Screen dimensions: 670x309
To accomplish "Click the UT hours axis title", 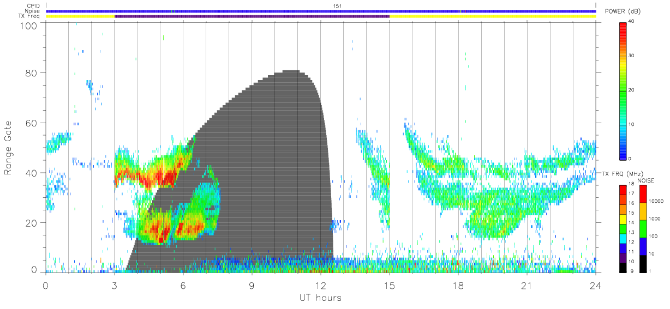I will coord(320,298).
